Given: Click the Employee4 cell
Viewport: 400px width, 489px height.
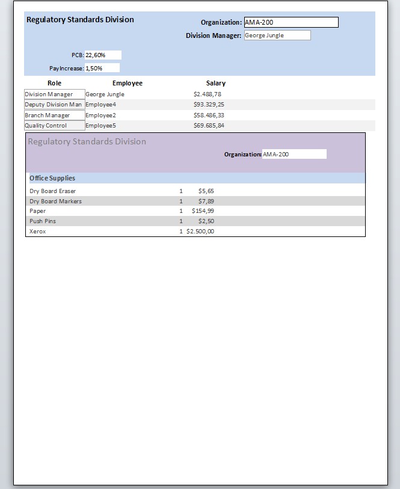Looking at the screenshot, I should pyautogui.click(x=100, y=105).
